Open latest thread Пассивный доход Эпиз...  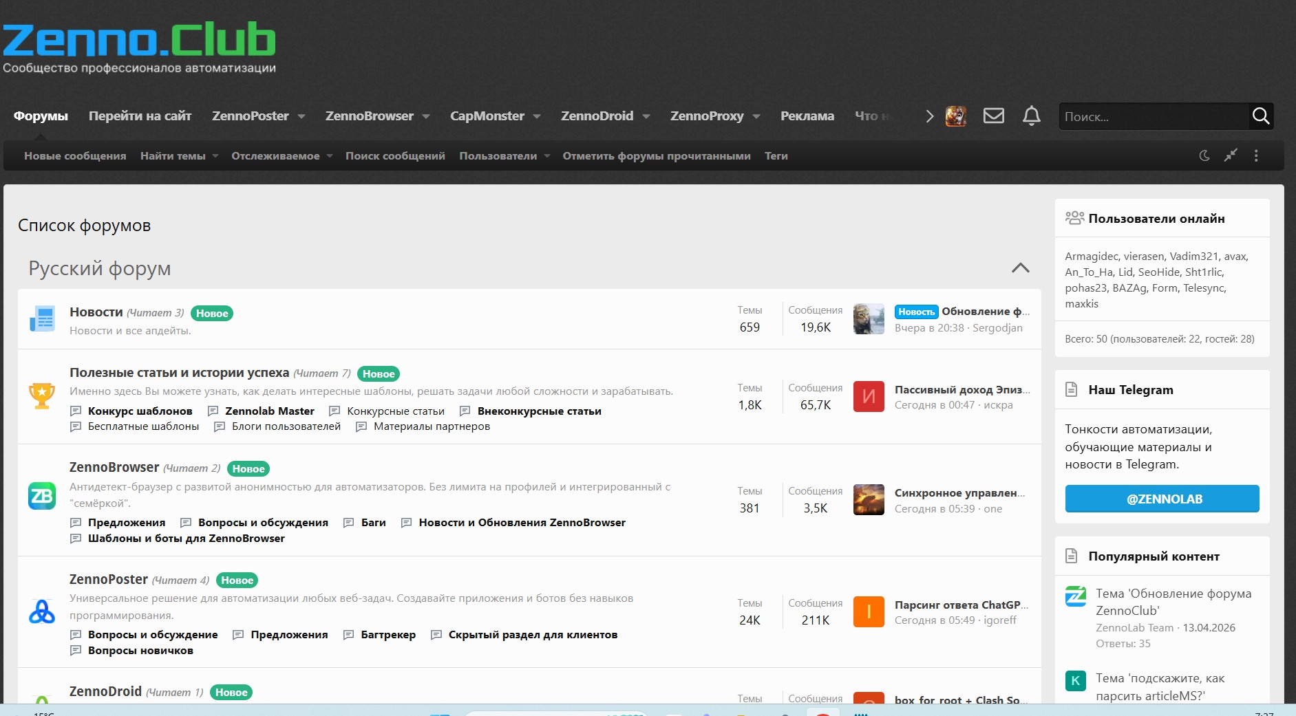tap(962, 389)
